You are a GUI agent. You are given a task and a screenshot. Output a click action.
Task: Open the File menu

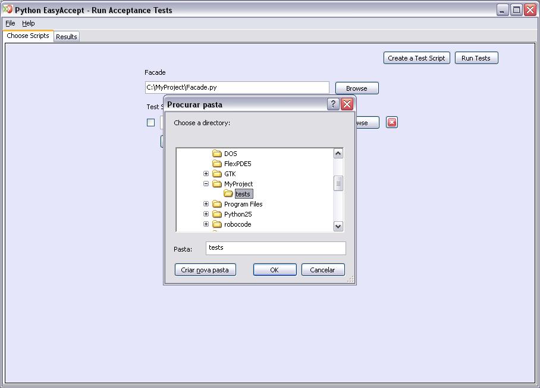tap(10, 23)
